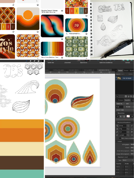Click the mask layer icon in Calques panel
This screenshot has height=178, width=134.
click(x=126, y=96)
